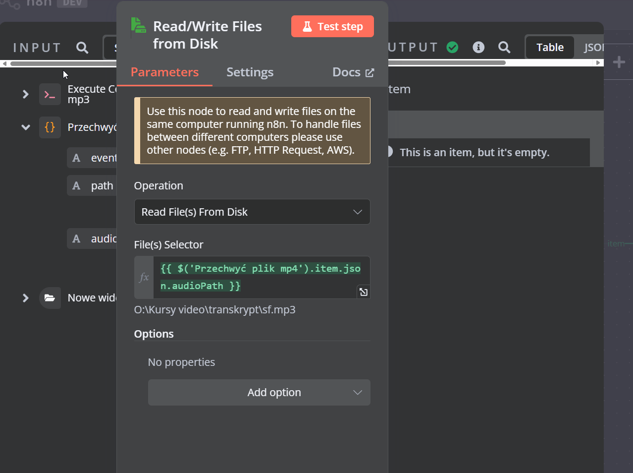This screenshot has width=633, height=473.
Task: Open the Docs link
Action: [x=353, y=72]
